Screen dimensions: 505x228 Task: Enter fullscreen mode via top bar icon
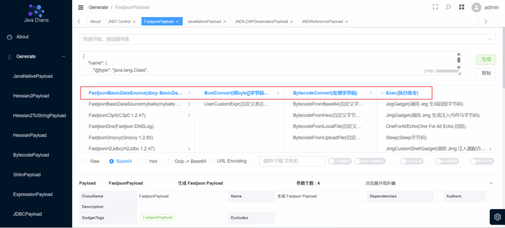(x=435, y=7)
